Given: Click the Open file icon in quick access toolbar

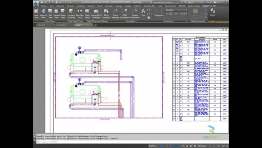Looking at the screenshot, I should tap(45, 2).
